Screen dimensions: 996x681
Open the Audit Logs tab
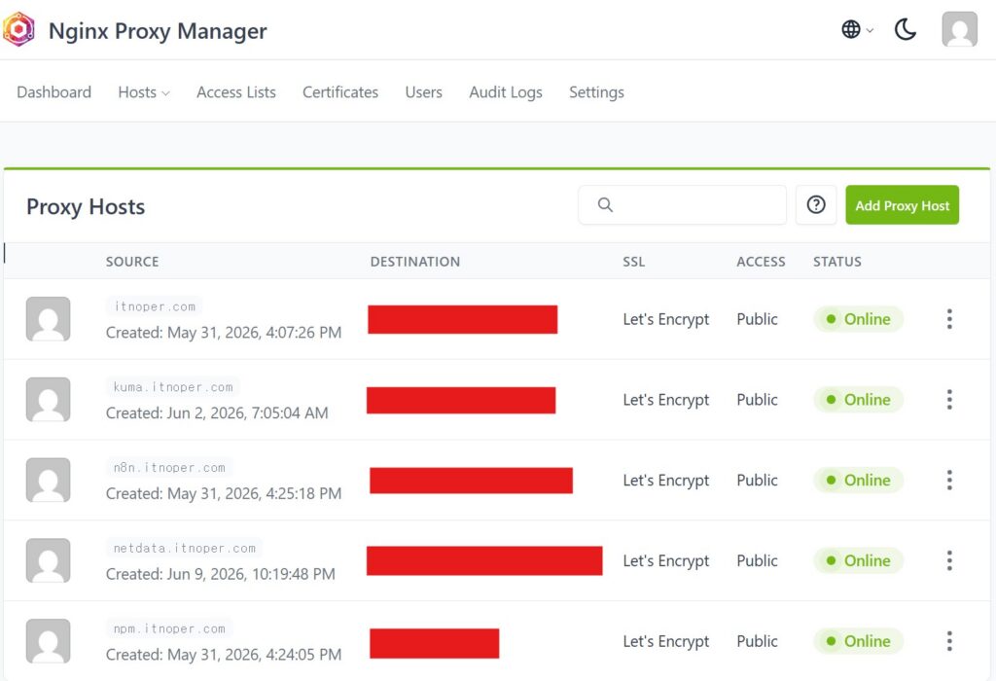[506, 92]
